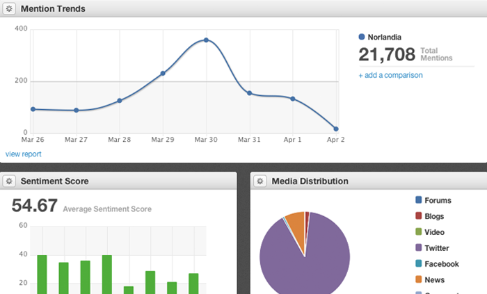
Task: Click the Forums legend color swatch
Action: click(419, 199)
